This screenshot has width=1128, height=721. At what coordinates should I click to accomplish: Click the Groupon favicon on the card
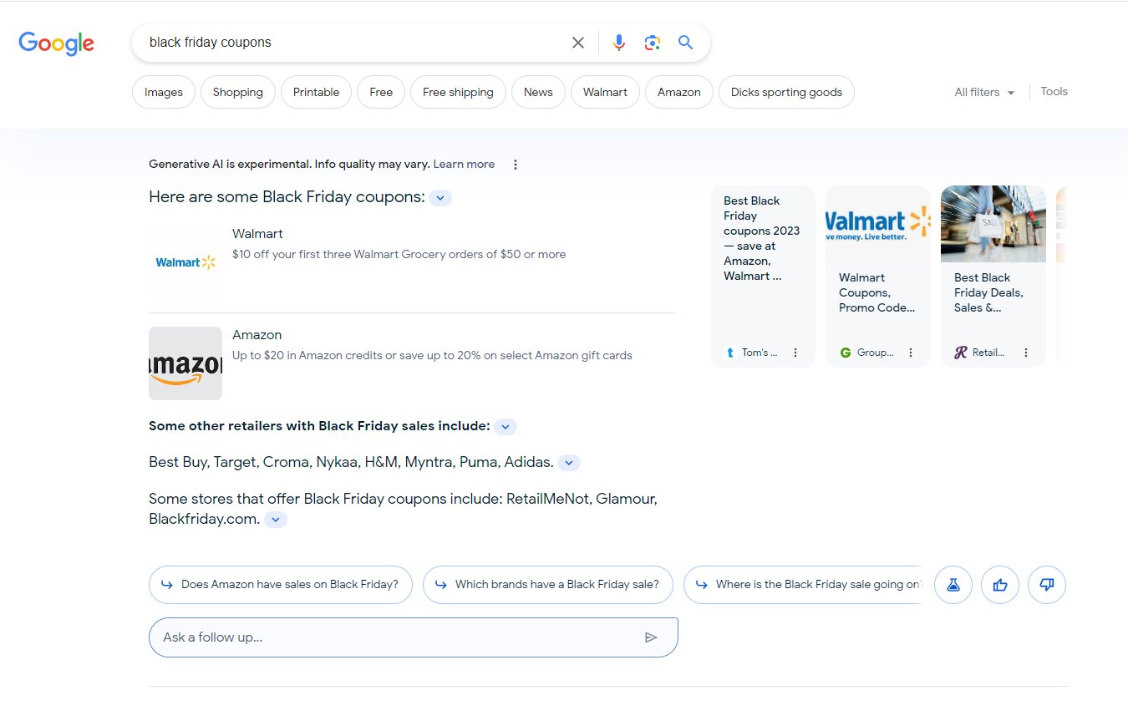[846, 353]
